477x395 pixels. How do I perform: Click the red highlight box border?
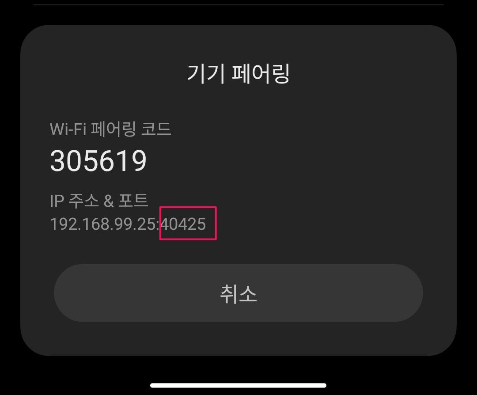click(188, 207)
